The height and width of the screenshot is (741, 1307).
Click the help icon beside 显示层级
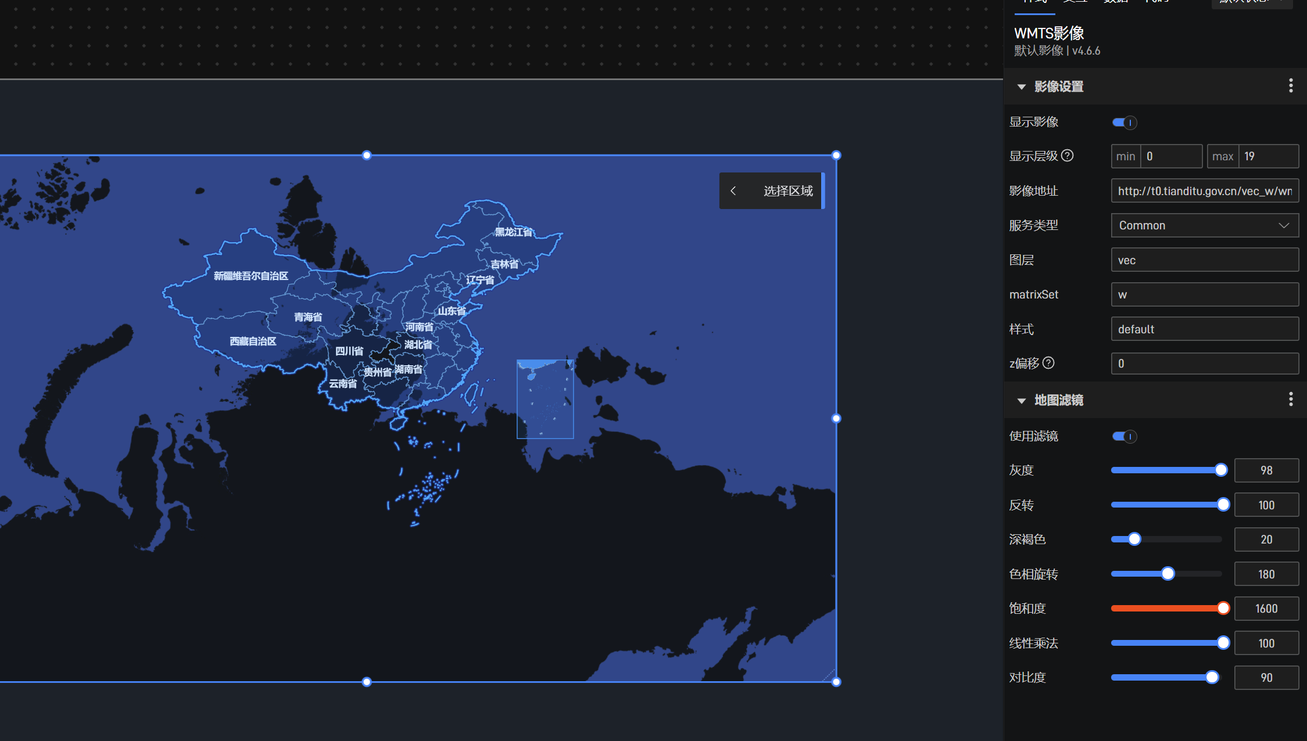click(x=1067, y=156)
